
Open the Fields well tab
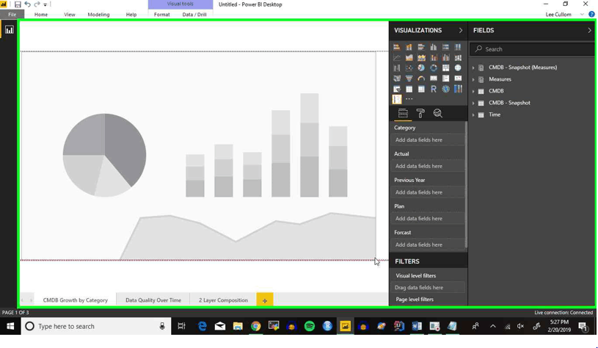pyautogui.click(x=403, y=113)
